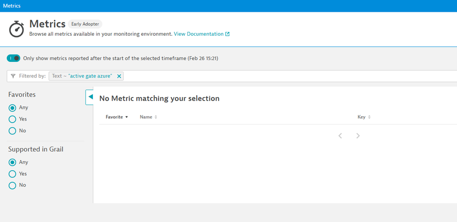Select Yes under Supported in Grail
This screenshot has width=457, height=222.
click(x=12, y=174)
